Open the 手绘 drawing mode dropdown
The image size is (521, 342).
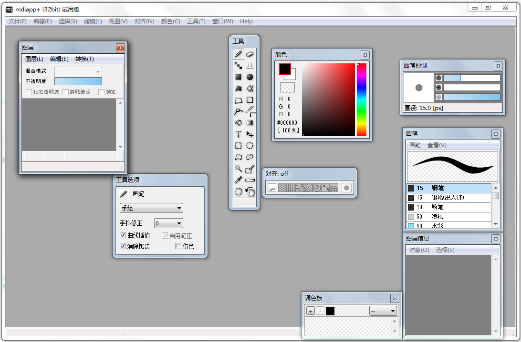[151, 208]
